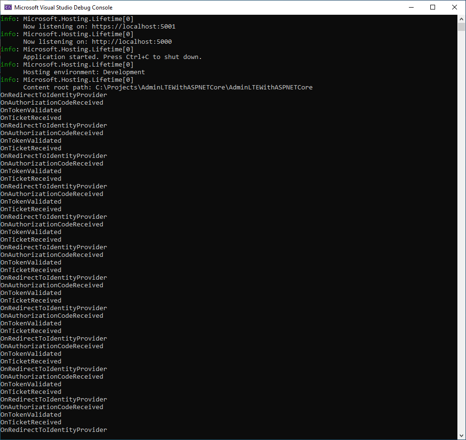Maximize the debug console window
466x440 pixels.
click(x=433, y=7)
